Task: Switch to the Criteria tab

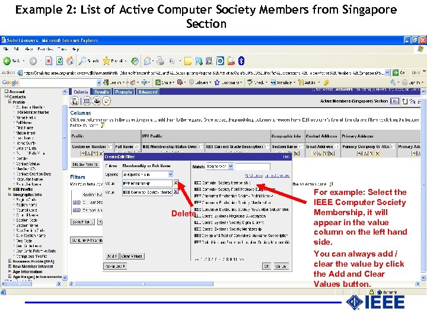Action: pos(81,92)
